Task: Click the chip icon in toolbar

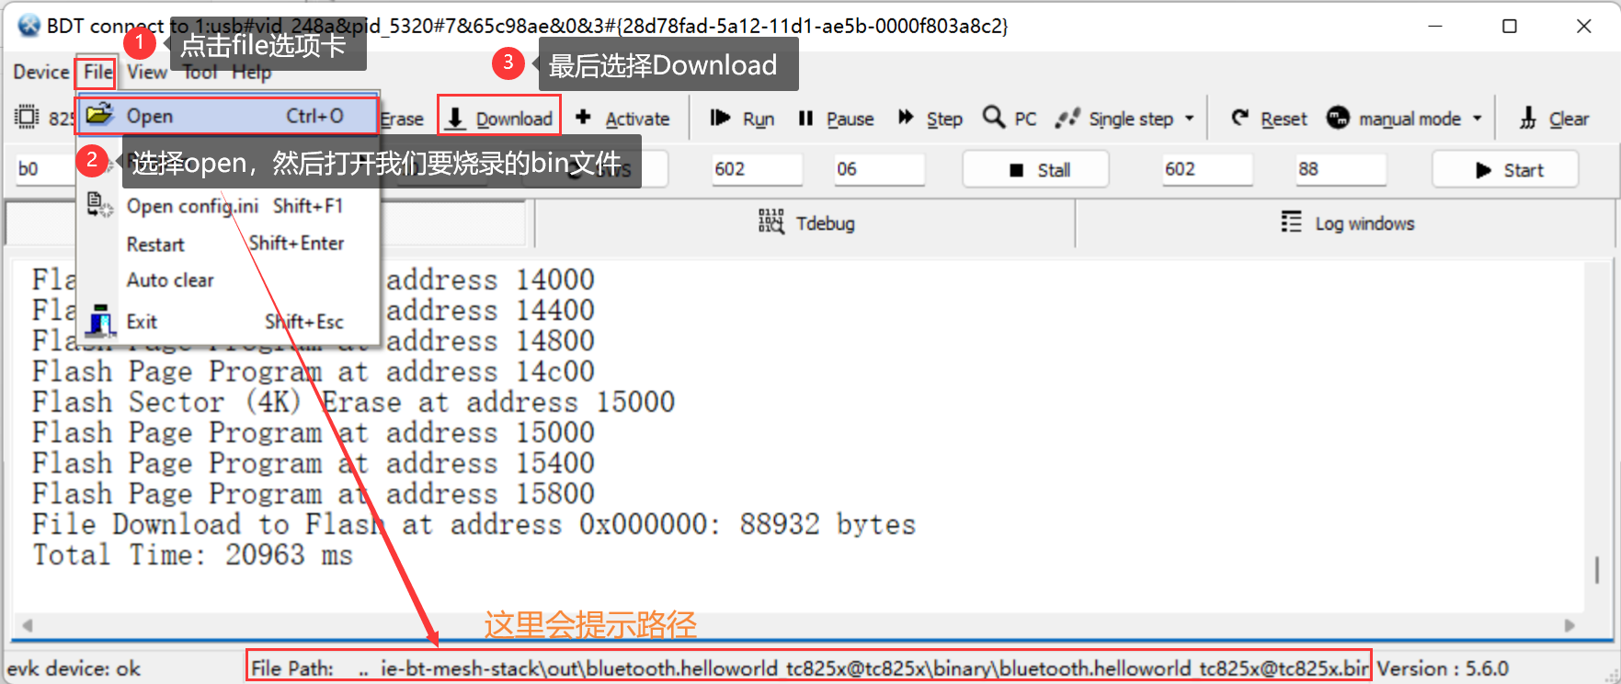Action: click(27, 117)
